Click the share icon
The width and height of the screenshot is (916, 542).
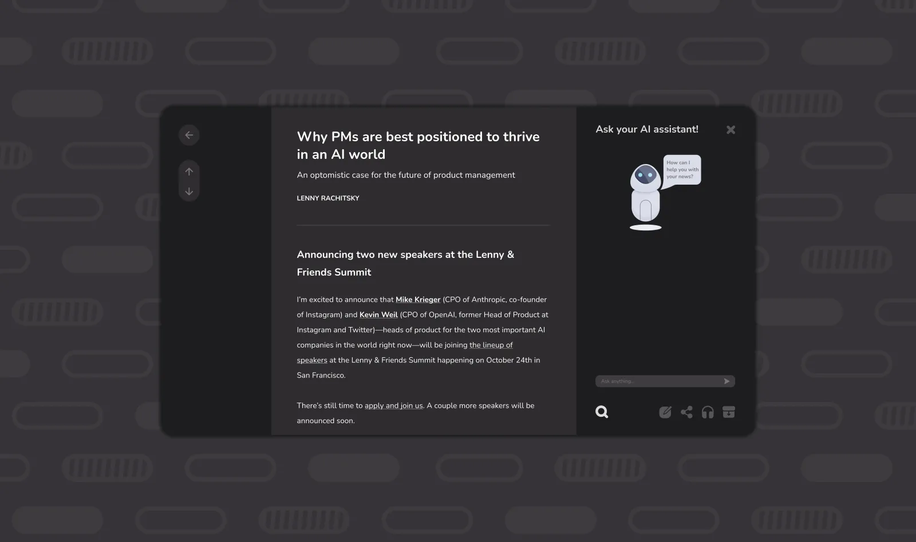pos(686,412)
